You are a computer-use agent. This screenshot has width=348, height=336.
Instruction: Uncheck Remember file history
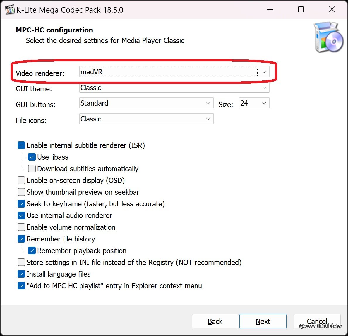click(x=21, y=239)
